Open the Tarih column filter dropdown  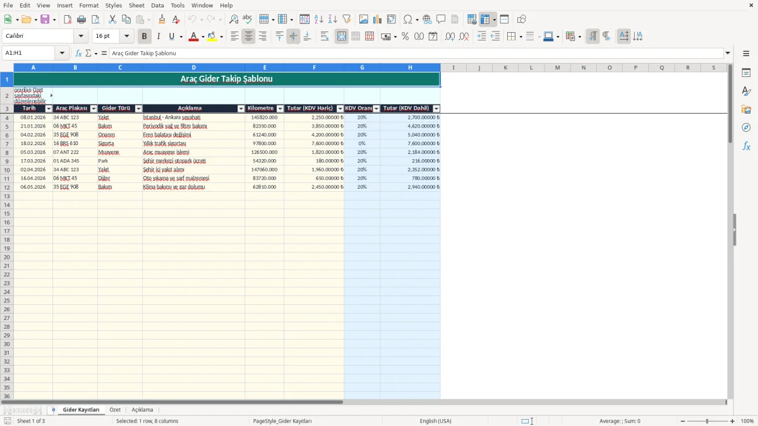[49, 109]
